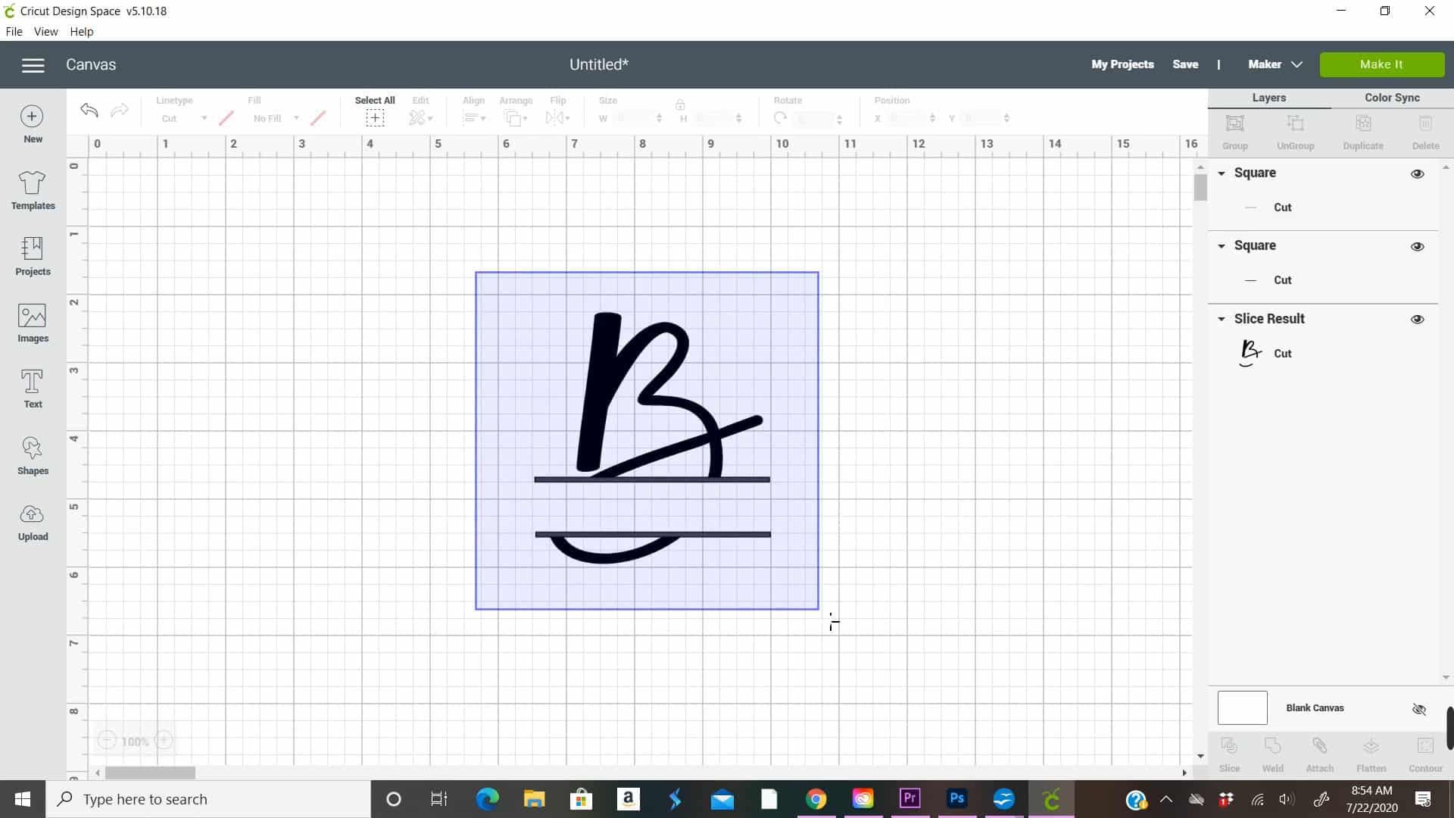Click the Linetype color swatch

(226, 118)
